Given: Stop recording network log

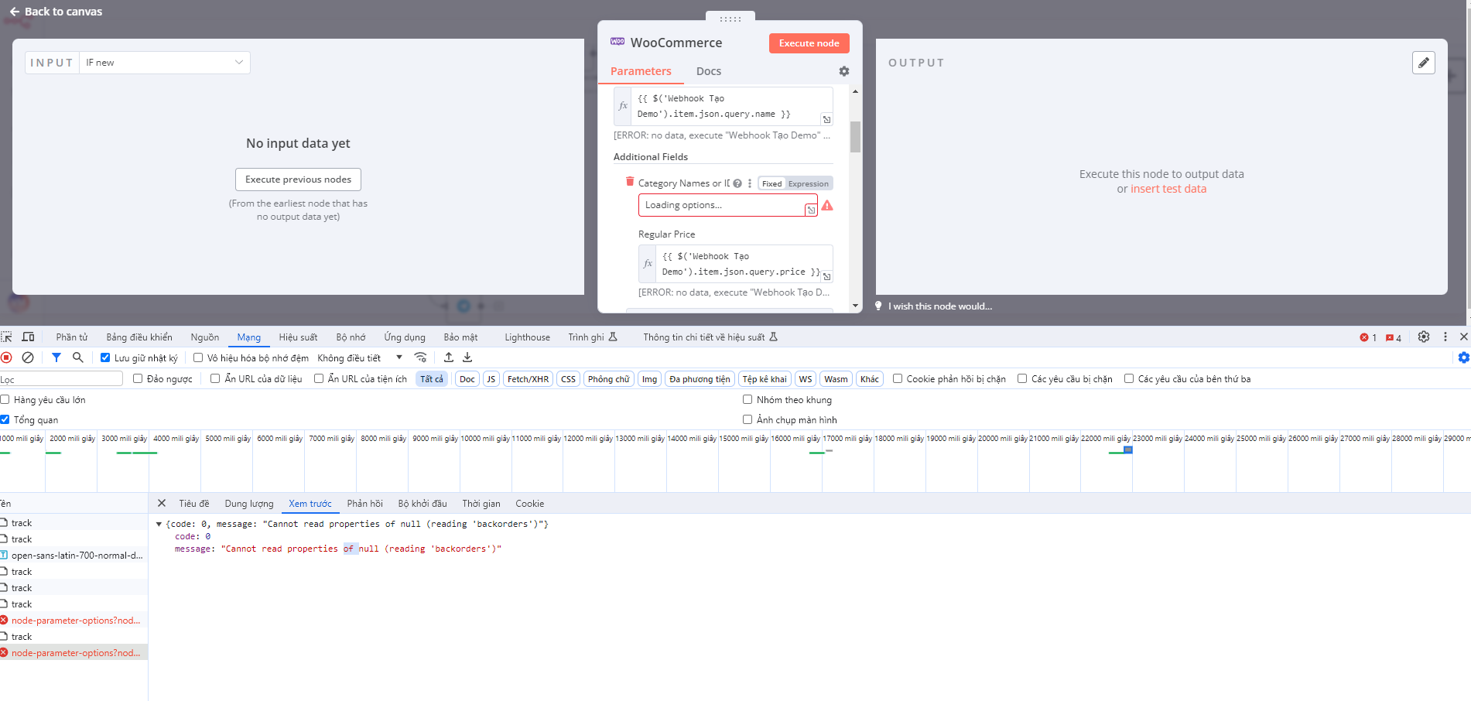Looking at the screenshot, I should 7,357.
